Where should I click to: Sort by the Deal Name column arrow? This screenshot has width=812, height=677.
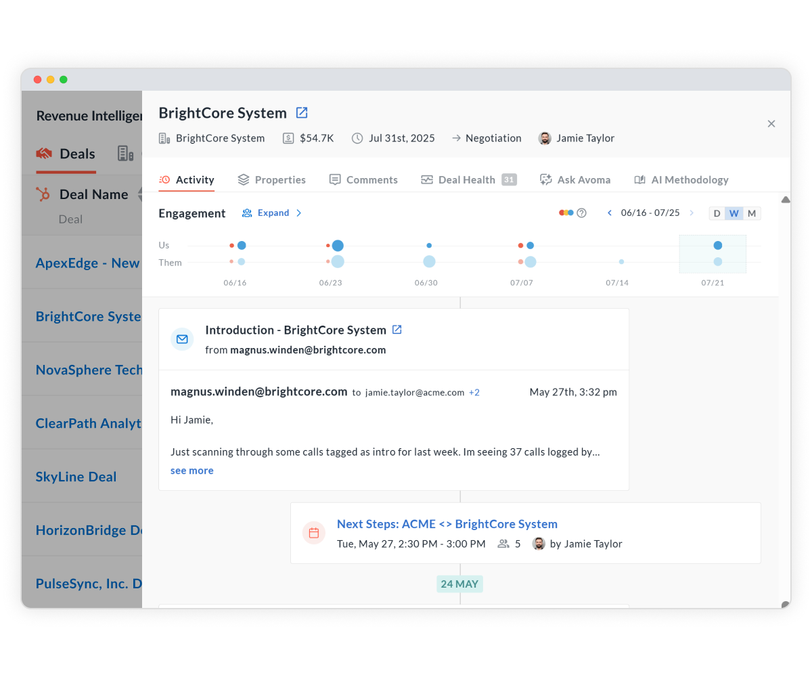139,195
